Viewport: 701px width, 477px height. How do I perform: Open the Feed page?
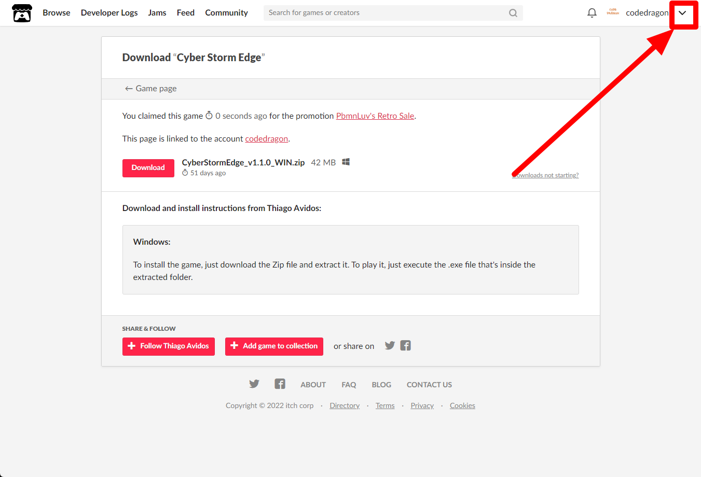186,13
